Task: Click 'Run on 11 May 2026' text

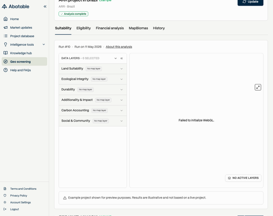Action: [88, 47]
